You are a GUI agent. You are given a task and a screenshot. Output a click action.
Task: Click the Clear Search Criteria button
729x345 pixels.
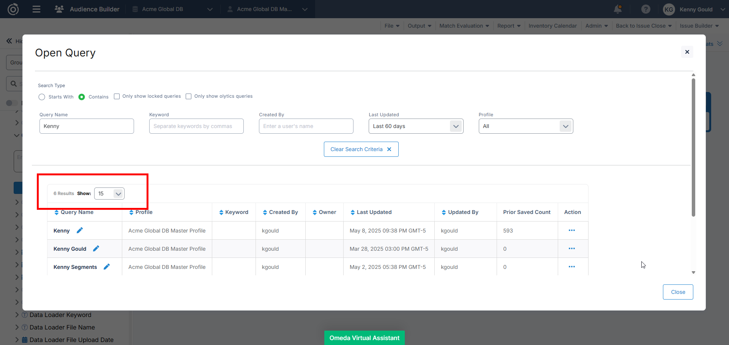tap(361, 149)
